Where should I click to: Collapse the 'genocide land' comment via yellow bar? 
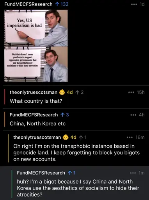point(8,148)
